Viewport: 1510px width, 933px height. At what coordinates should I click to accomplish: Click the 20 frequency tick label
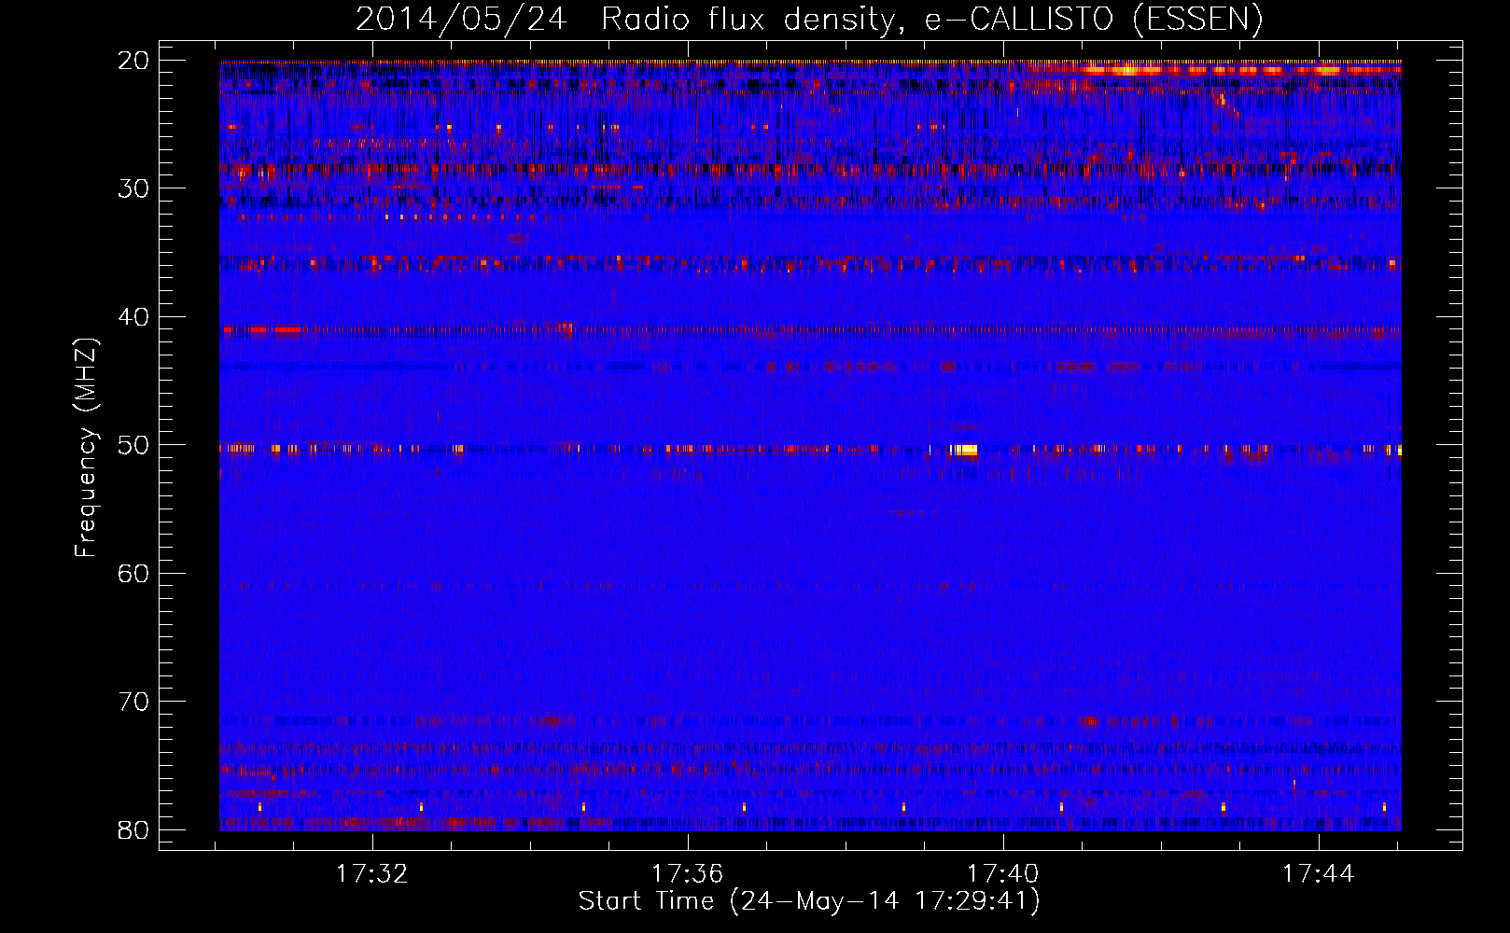click(x=134, y=61)
